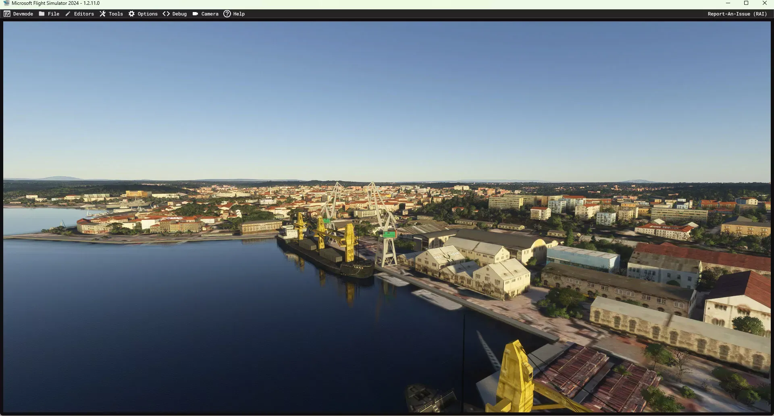Click the Camera video icon
This screenshot has width=774, height=416.
pyautogui.click(x=195, y=14)
